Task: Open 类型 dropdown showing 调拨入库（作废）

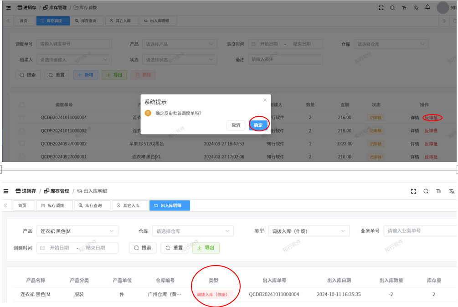Action: pyautogui.click(x=308, y=231)
